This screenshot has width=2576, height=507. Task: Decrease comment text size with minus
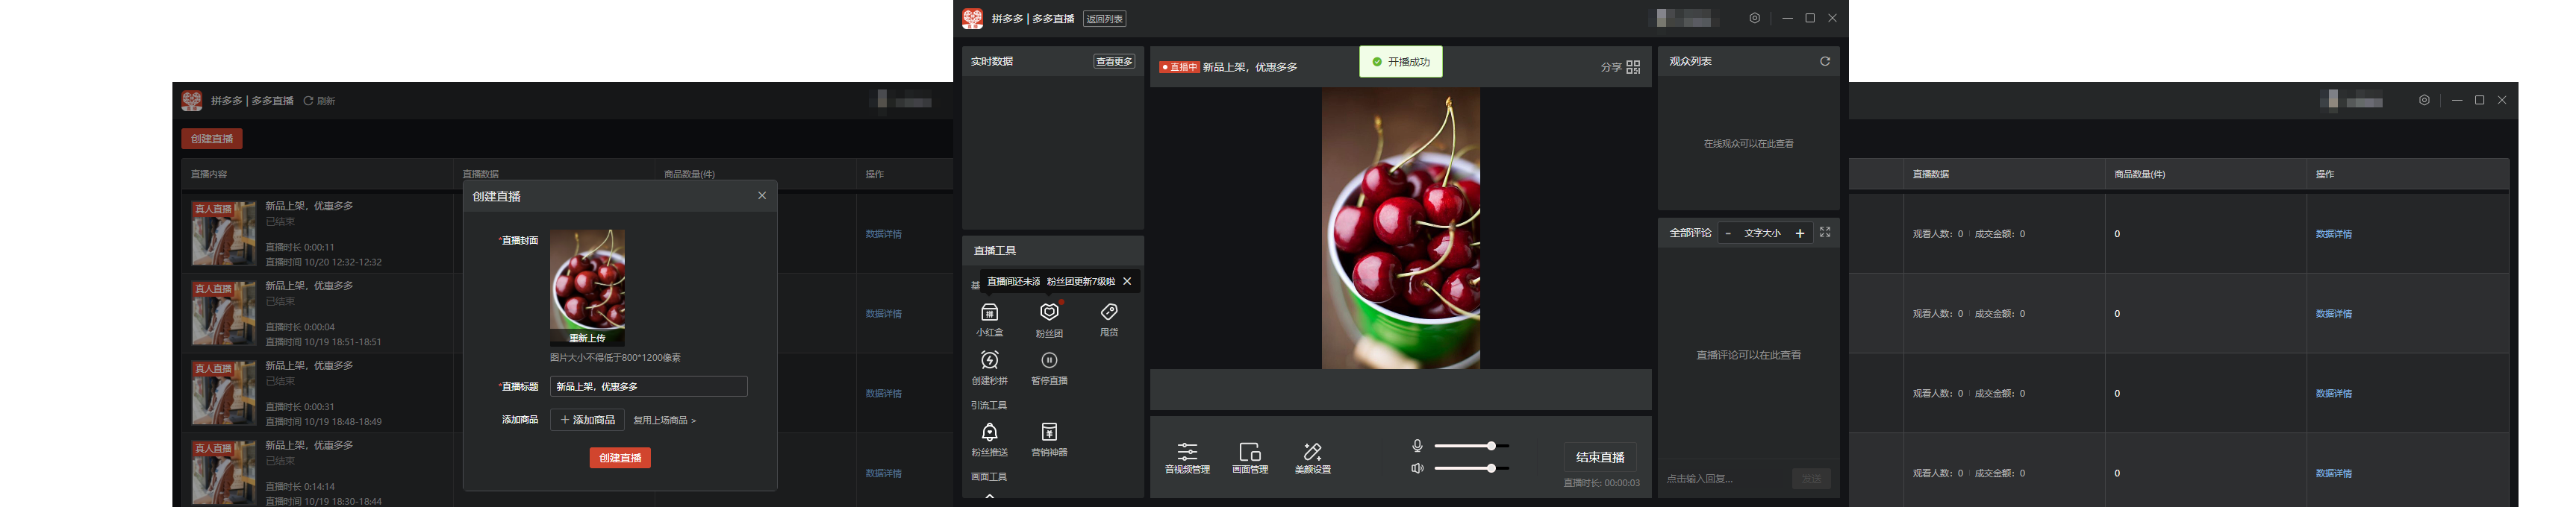point(1728,233)
